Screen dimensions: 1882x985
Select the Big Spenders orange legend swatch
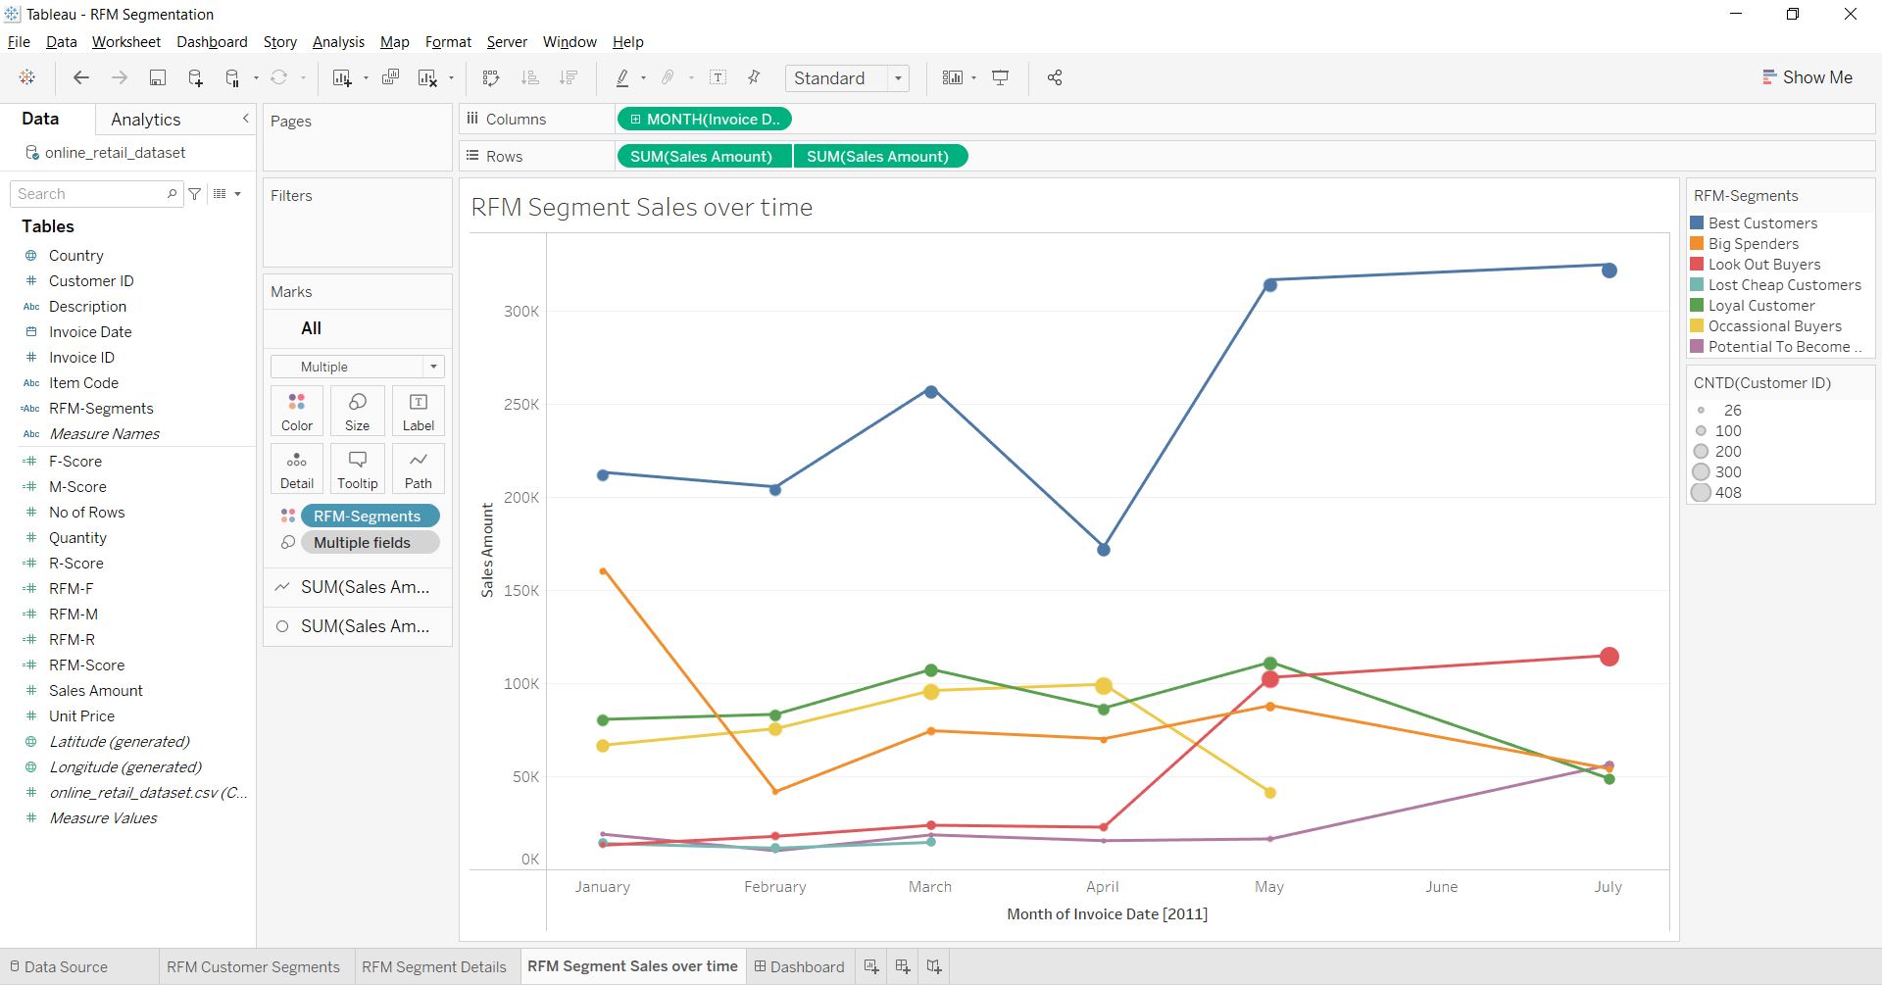click(x=1697, y=243)
